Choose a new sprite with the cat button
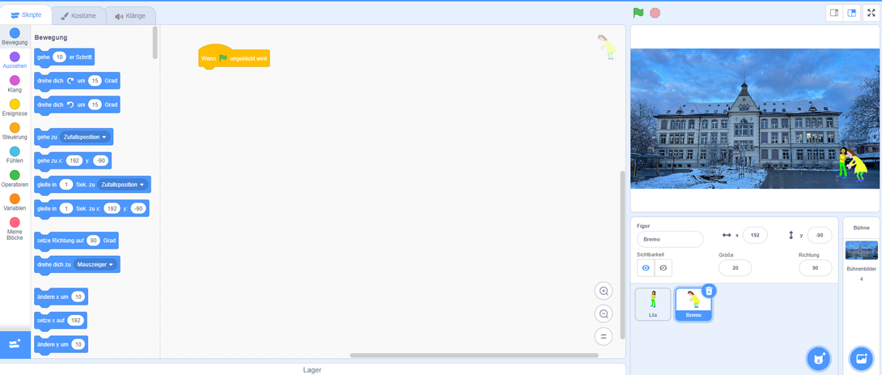 pos(817,358)
